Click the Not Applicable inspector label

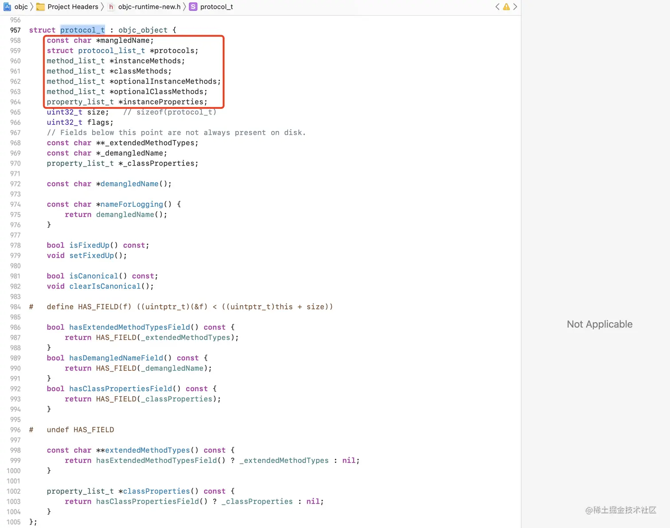pos(600,324)
